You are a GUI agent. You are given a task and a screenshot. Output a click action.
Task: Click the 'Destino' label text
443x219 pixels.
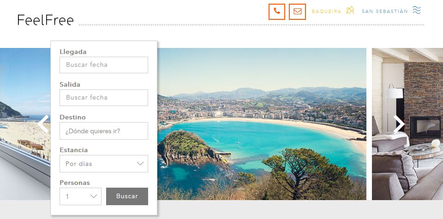coord(72,117)
